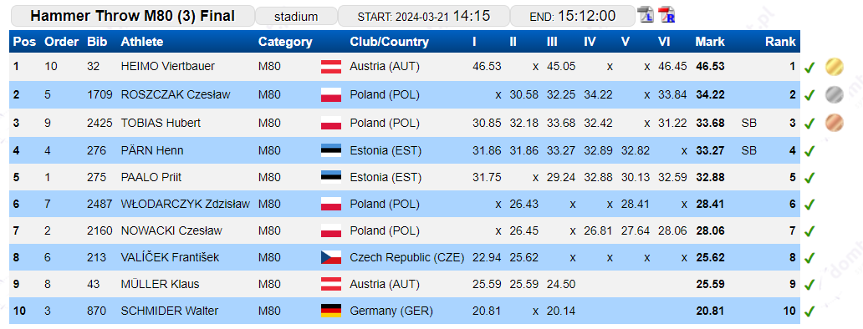Sort by the Athlete column header
This screenshot has width=863, height=329.
tap(142, 42)
